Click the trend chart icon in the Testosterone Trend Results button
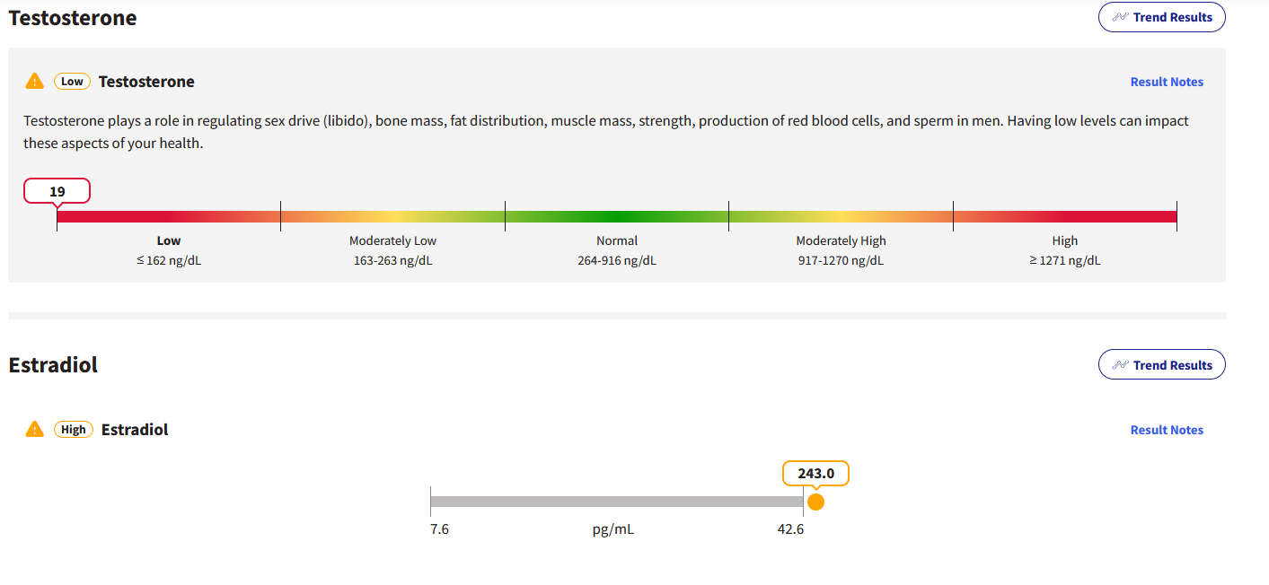Image resolution: width=1269 pixels, height=585 pixels. [x=1120, y=17]
